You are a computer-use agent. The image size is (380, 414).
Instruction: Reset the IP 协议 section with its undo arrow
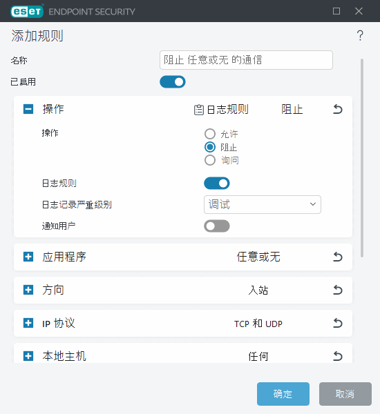(337, 323)
